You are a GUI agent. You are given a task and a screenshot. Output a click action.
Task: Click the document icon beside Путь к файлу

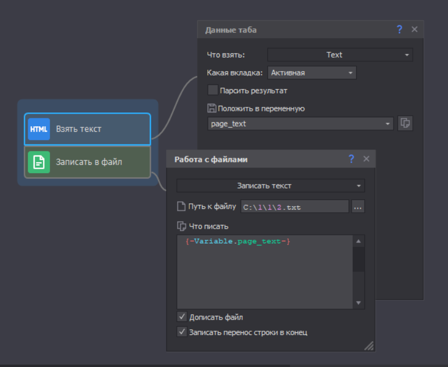click(x=181, y=206)
